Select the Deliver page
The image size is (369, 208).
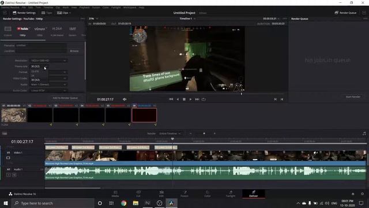(x=254, y=194)
